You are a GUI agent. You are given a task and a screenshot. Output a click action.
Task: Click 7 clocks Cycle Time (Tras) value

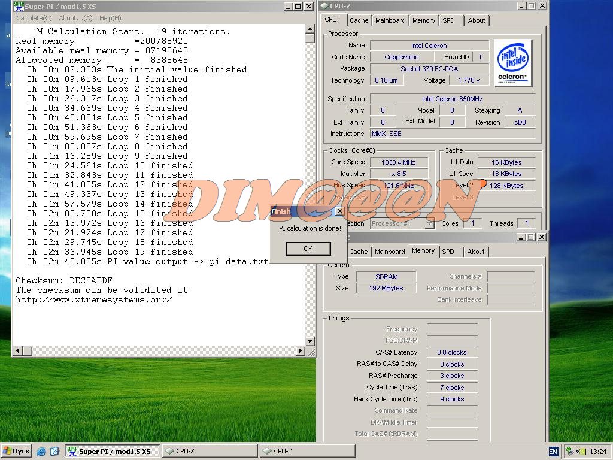pos(452,388)
